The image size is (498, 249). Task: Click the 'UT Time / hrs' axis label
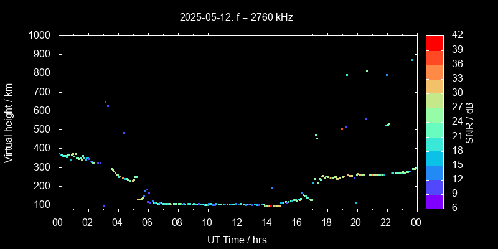pyautogui.click(x=237, y=239)
